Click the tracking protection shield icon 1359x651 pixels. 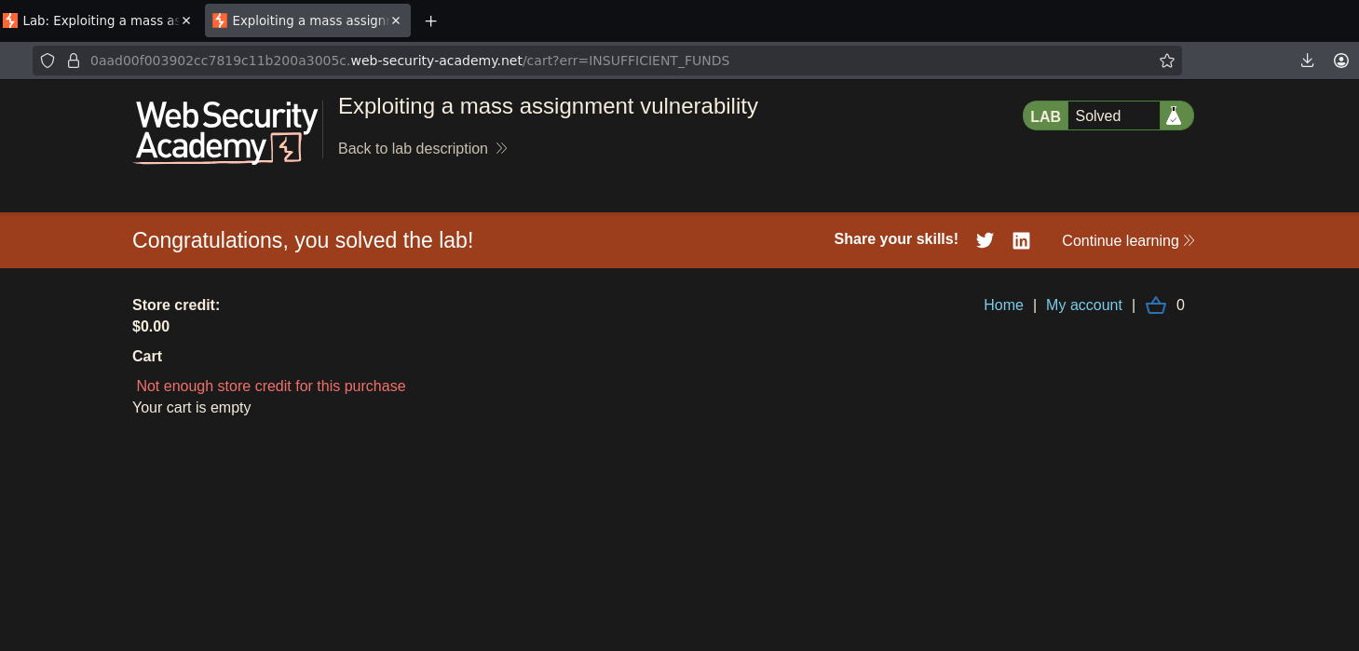(48, 61)
